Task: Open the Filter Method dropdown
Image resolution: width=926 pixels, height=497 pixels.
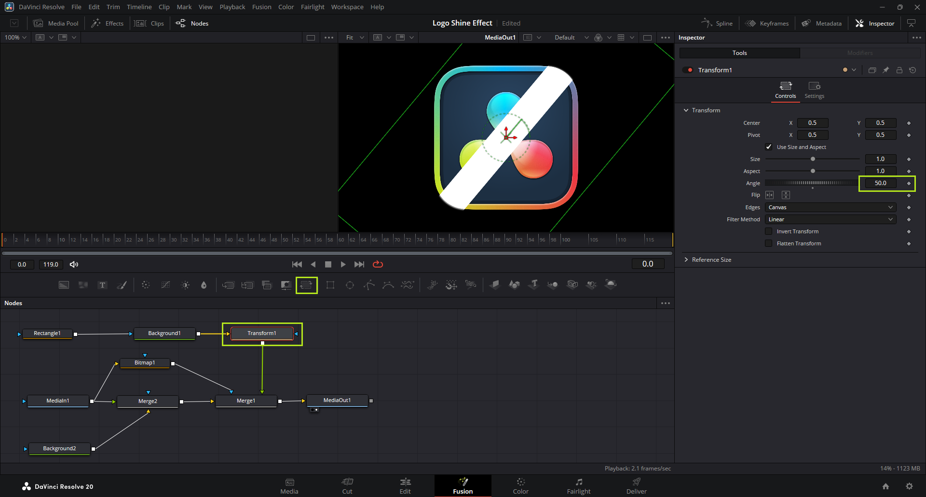Action: (x=830, y=219)
